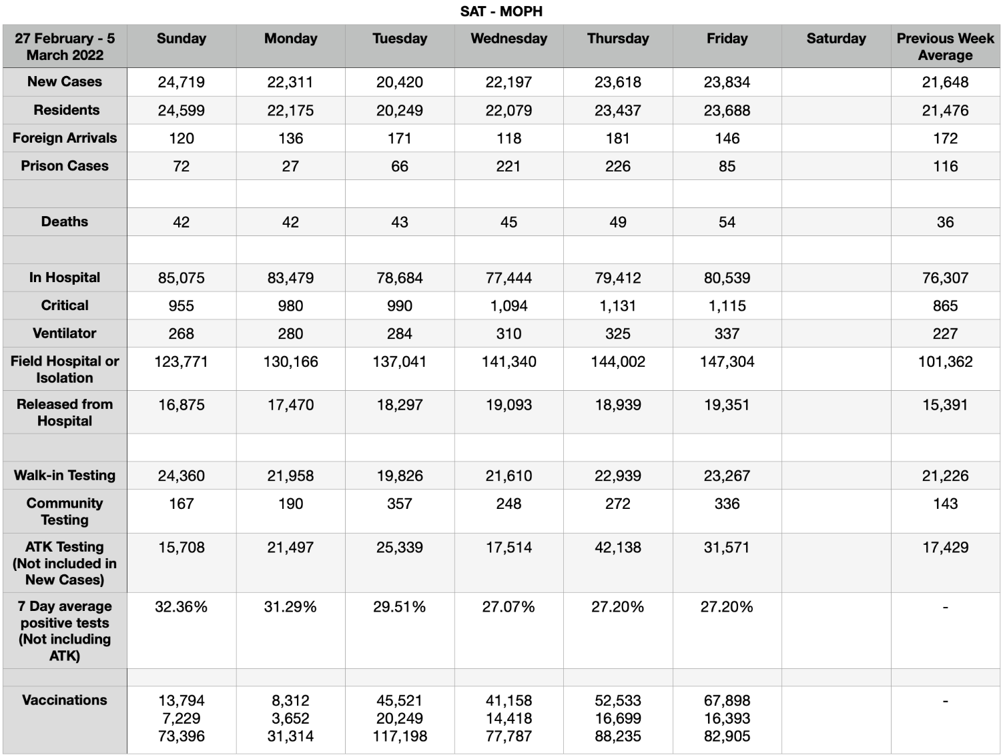Select Monday's positive rate 31.29%

click(290, 607)
